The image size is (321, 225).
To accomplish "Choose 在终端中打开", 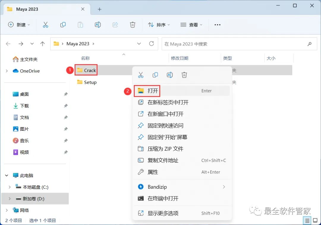I will (x=182, y=198).
